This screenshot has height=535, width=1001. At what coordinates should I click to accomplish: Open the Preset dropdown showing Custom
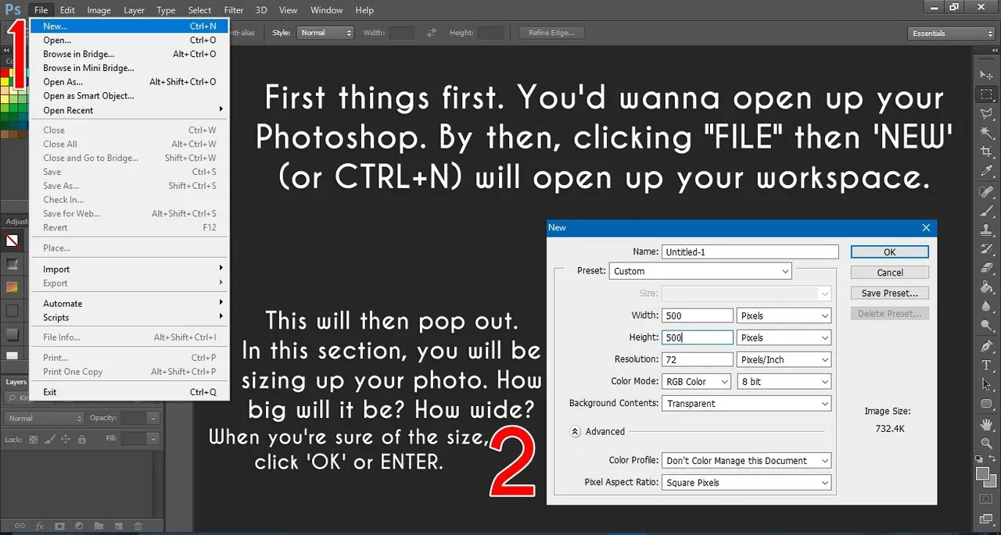click(x=701, y=271)
